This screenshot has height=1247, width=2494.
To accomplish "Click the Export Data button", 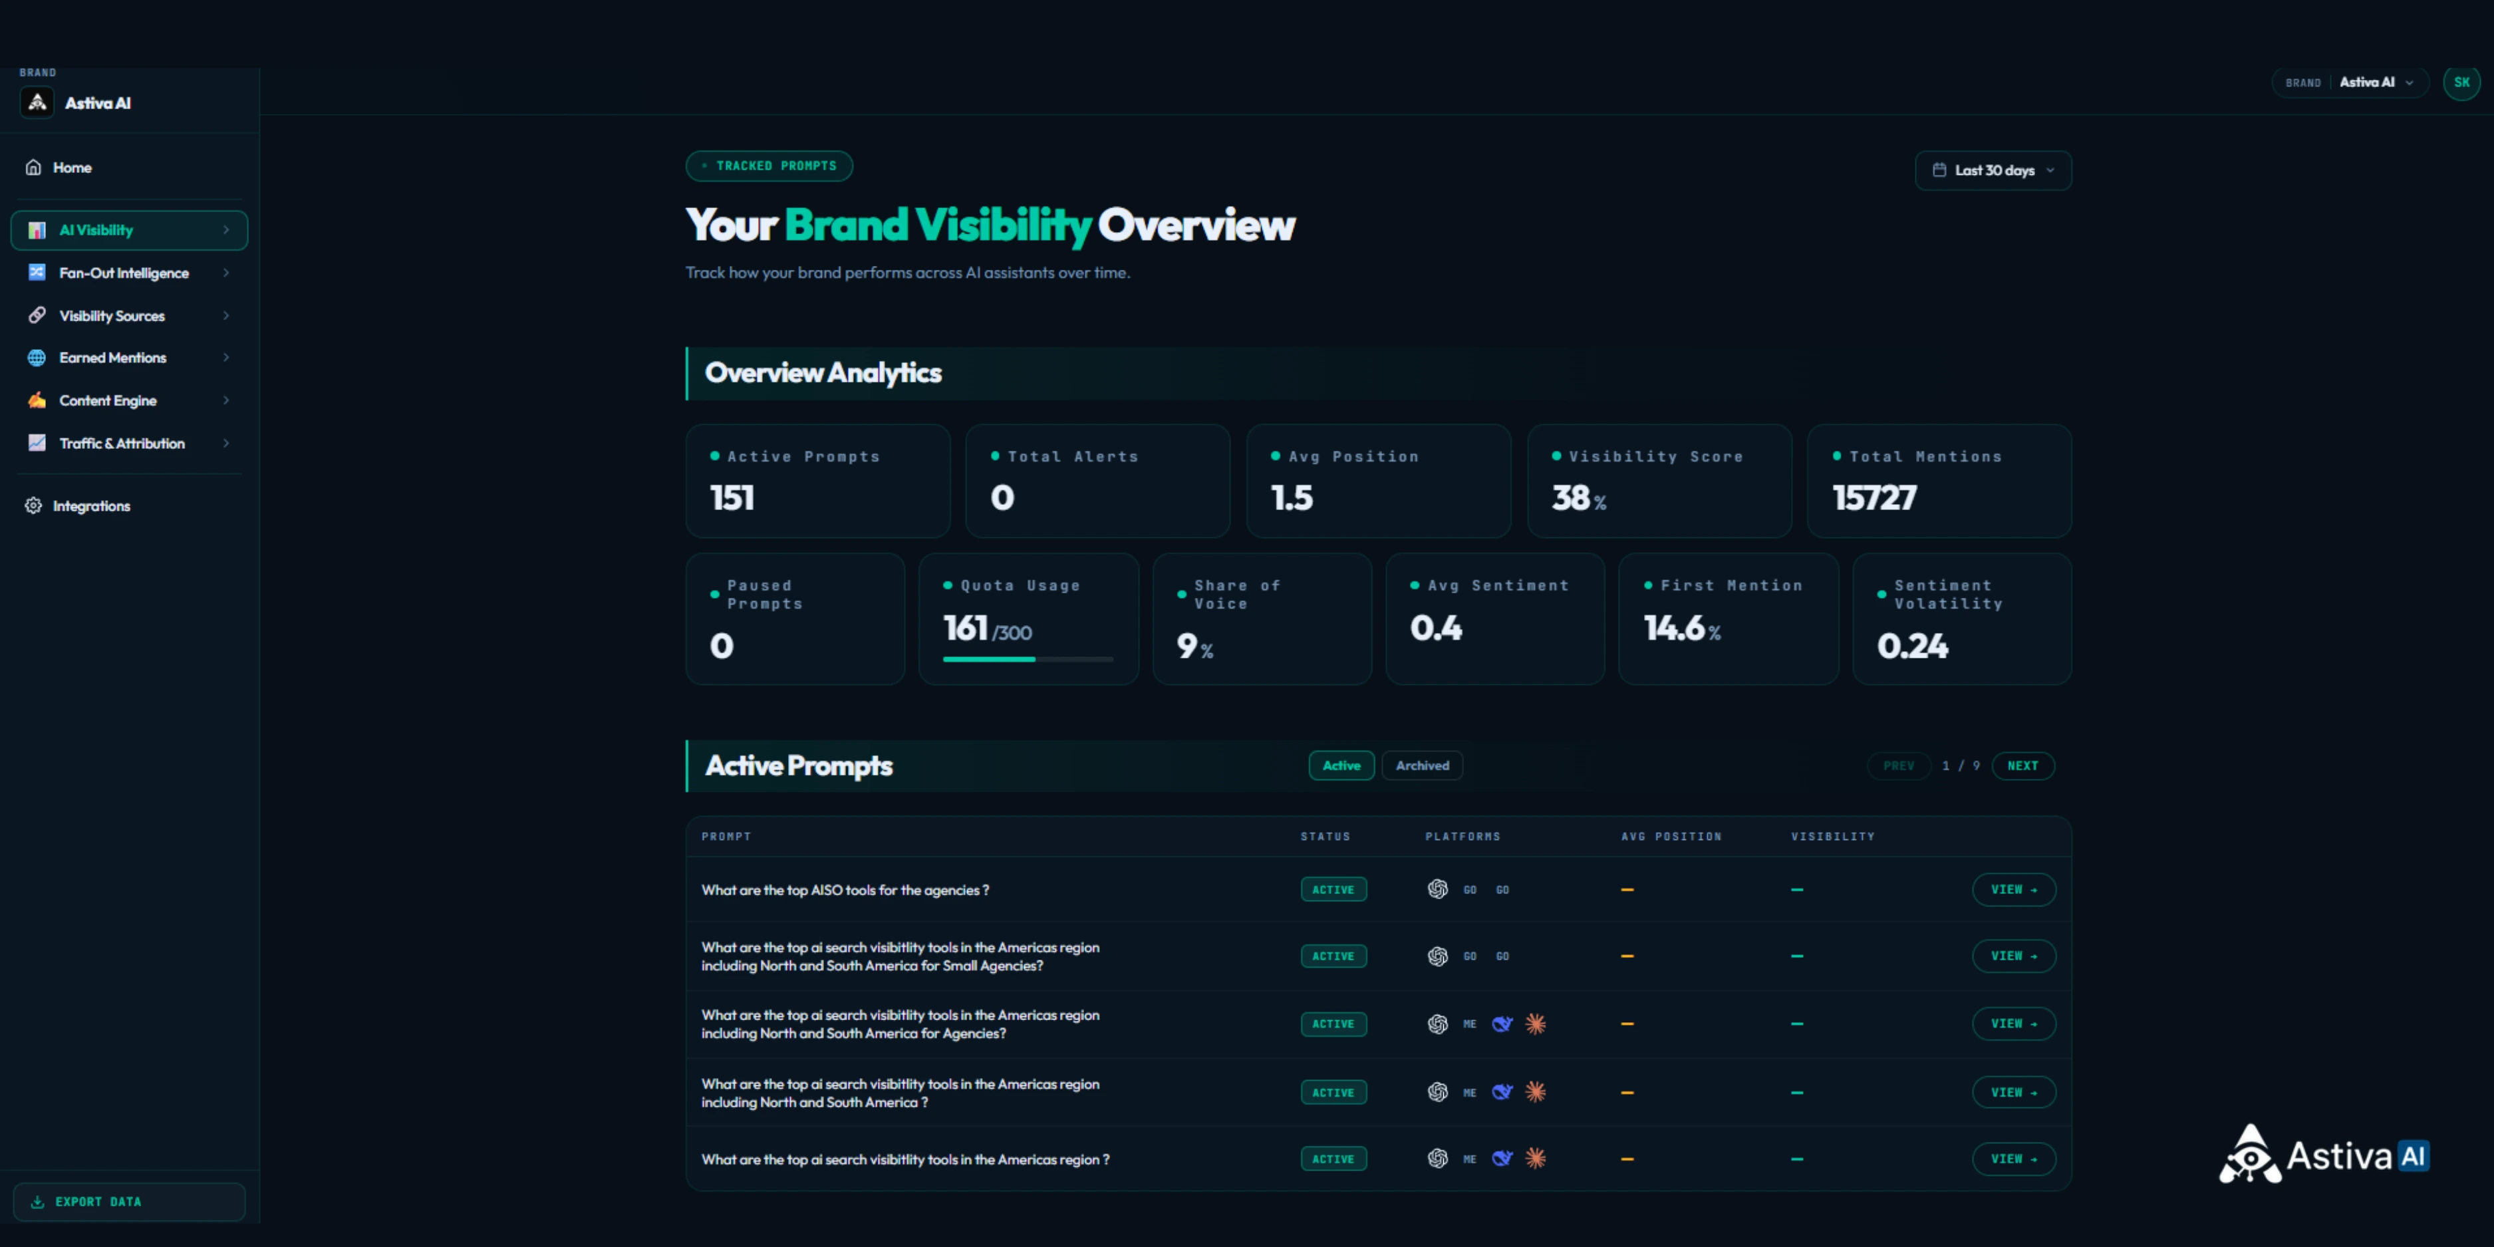I will (129, 1202).
